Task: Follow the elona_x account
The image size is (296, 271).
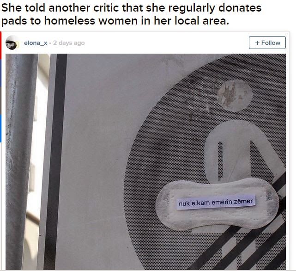Action: click(x=267, y=43)
